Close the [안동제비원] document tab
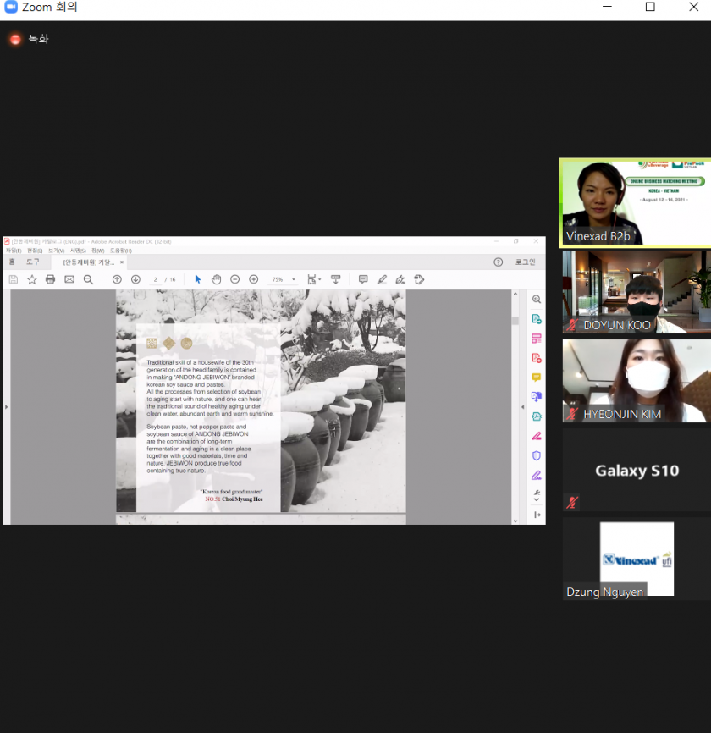Screen dimensions: 711x733 click(x=122, y=262)
